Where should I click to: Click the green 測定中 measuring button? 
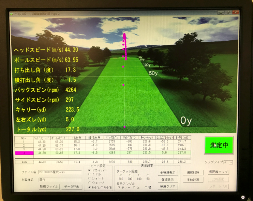[219, 145]
